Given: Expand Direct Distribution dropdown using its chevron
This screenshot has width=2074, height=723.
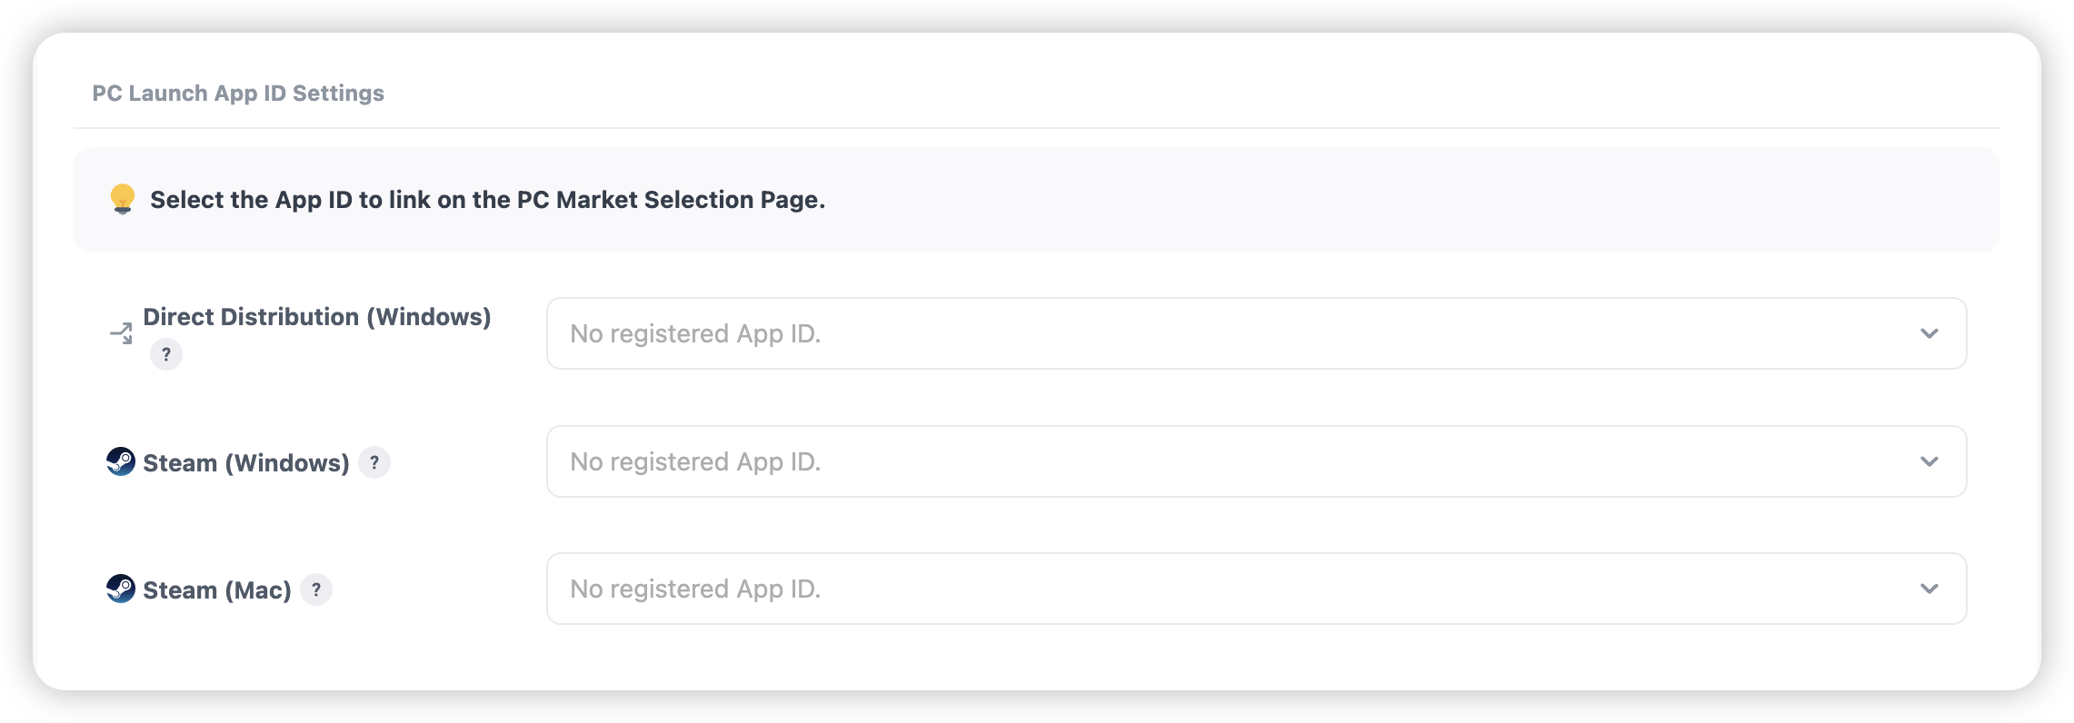Looking at the screenshot, I should [x=1929, y=333].
